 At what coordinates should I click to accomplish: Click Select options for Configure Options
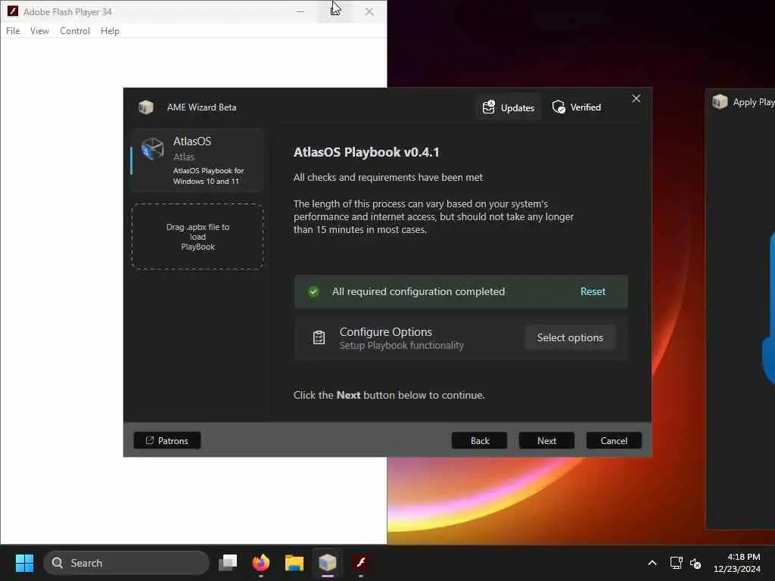[x=570, y=337]
